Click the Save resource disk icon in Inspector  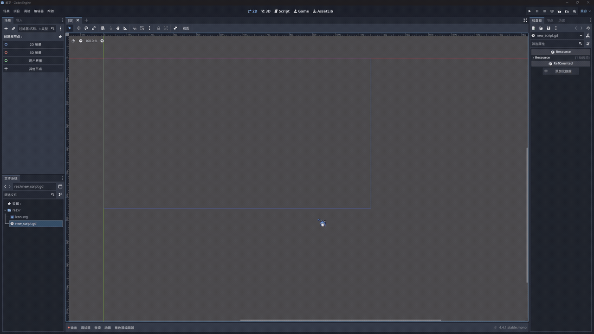[x=548, y=28]
